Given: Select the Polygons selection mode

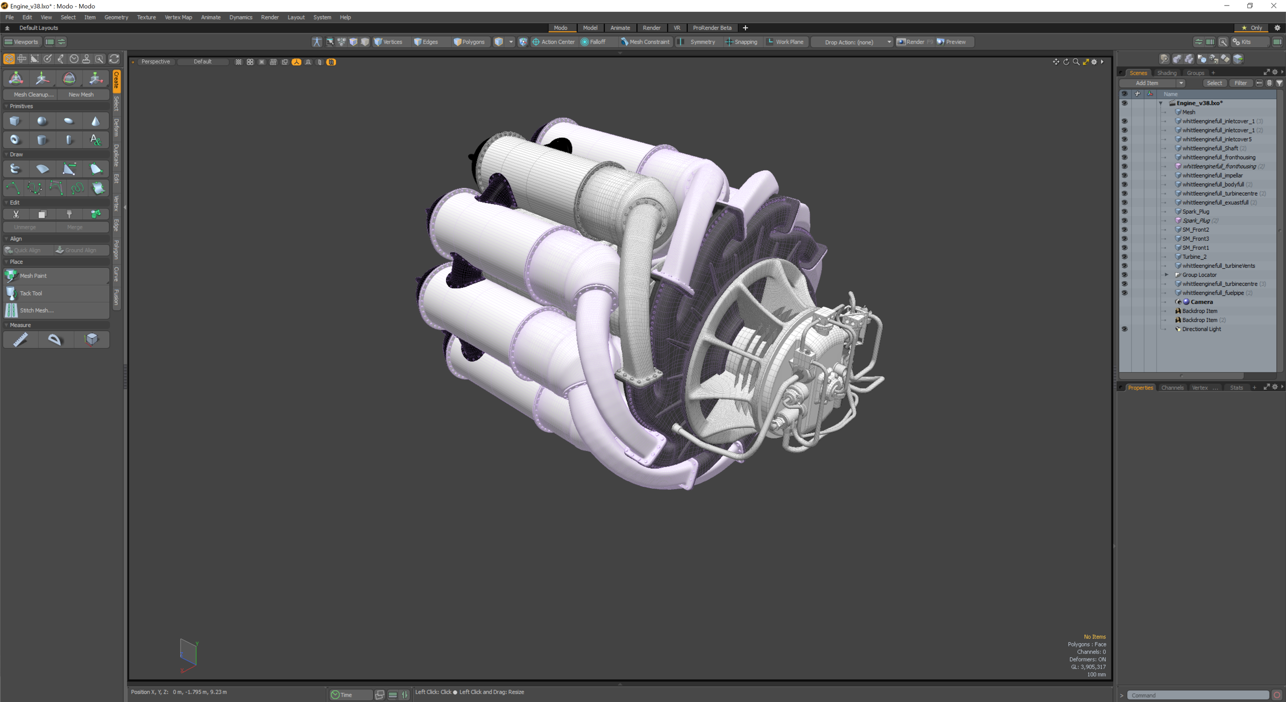Looking at the screenshot, I should (470, 42).
